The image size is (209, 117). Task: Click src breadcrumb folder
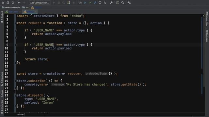(25, 7)
